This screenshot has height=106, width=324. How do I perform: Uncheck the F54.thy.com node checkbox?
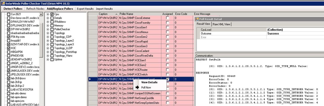(9, 37)
